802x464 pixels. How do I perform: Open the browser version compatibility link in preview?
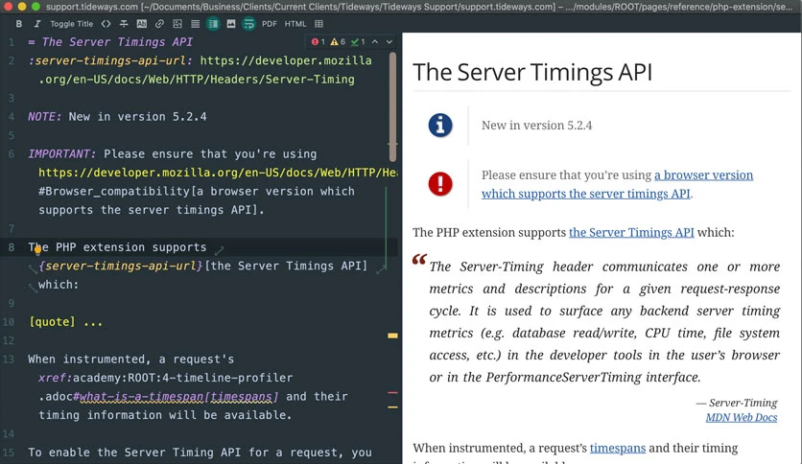617,184
